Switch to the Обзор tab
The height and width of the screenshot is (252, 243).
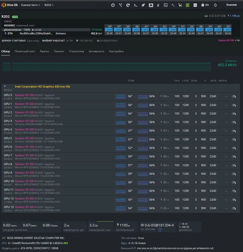(6, 51)
